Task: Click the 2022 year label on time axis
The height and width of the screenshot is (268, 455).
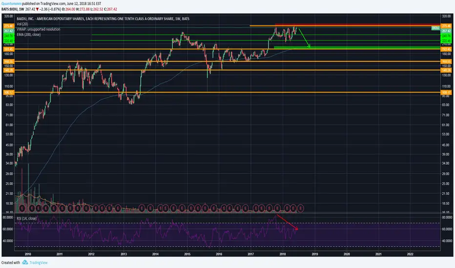Action: point(410,254)
